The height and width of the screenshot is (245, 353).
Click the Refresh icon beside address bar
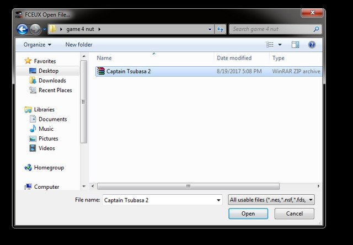221,29
